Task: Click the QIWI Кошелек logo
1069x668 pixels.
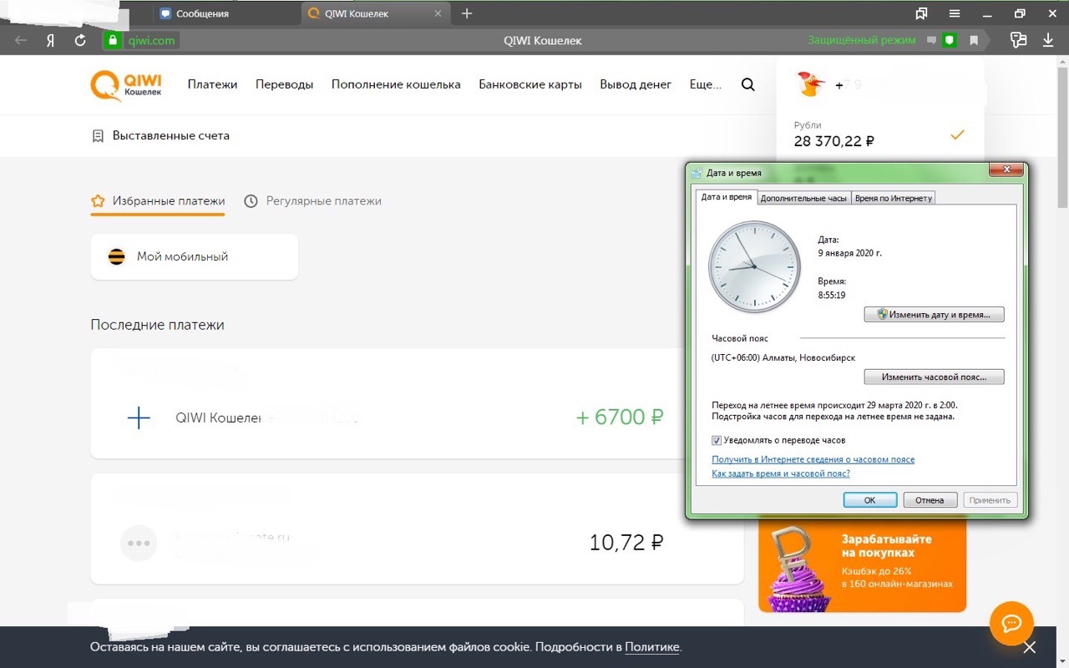Action: (126, 84)
